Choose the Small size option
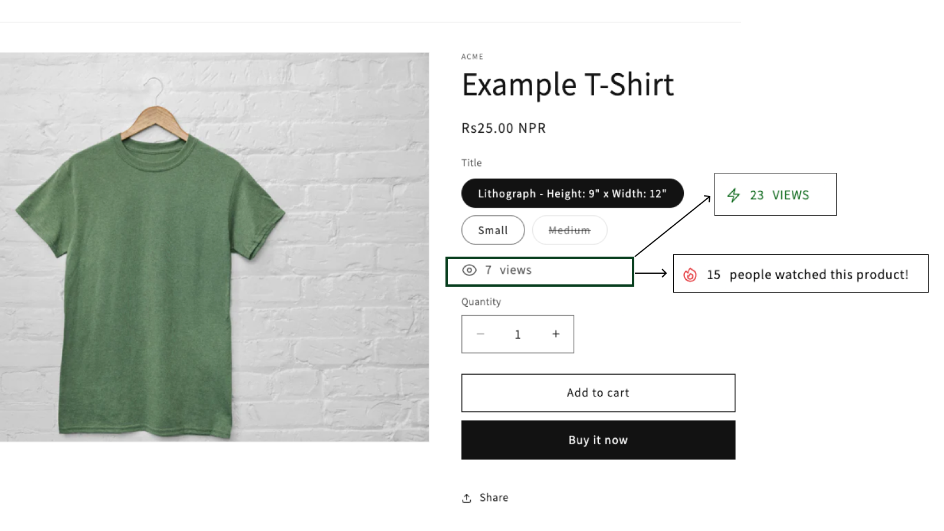Viewport: 944px width, 531px height. point(493,230)
